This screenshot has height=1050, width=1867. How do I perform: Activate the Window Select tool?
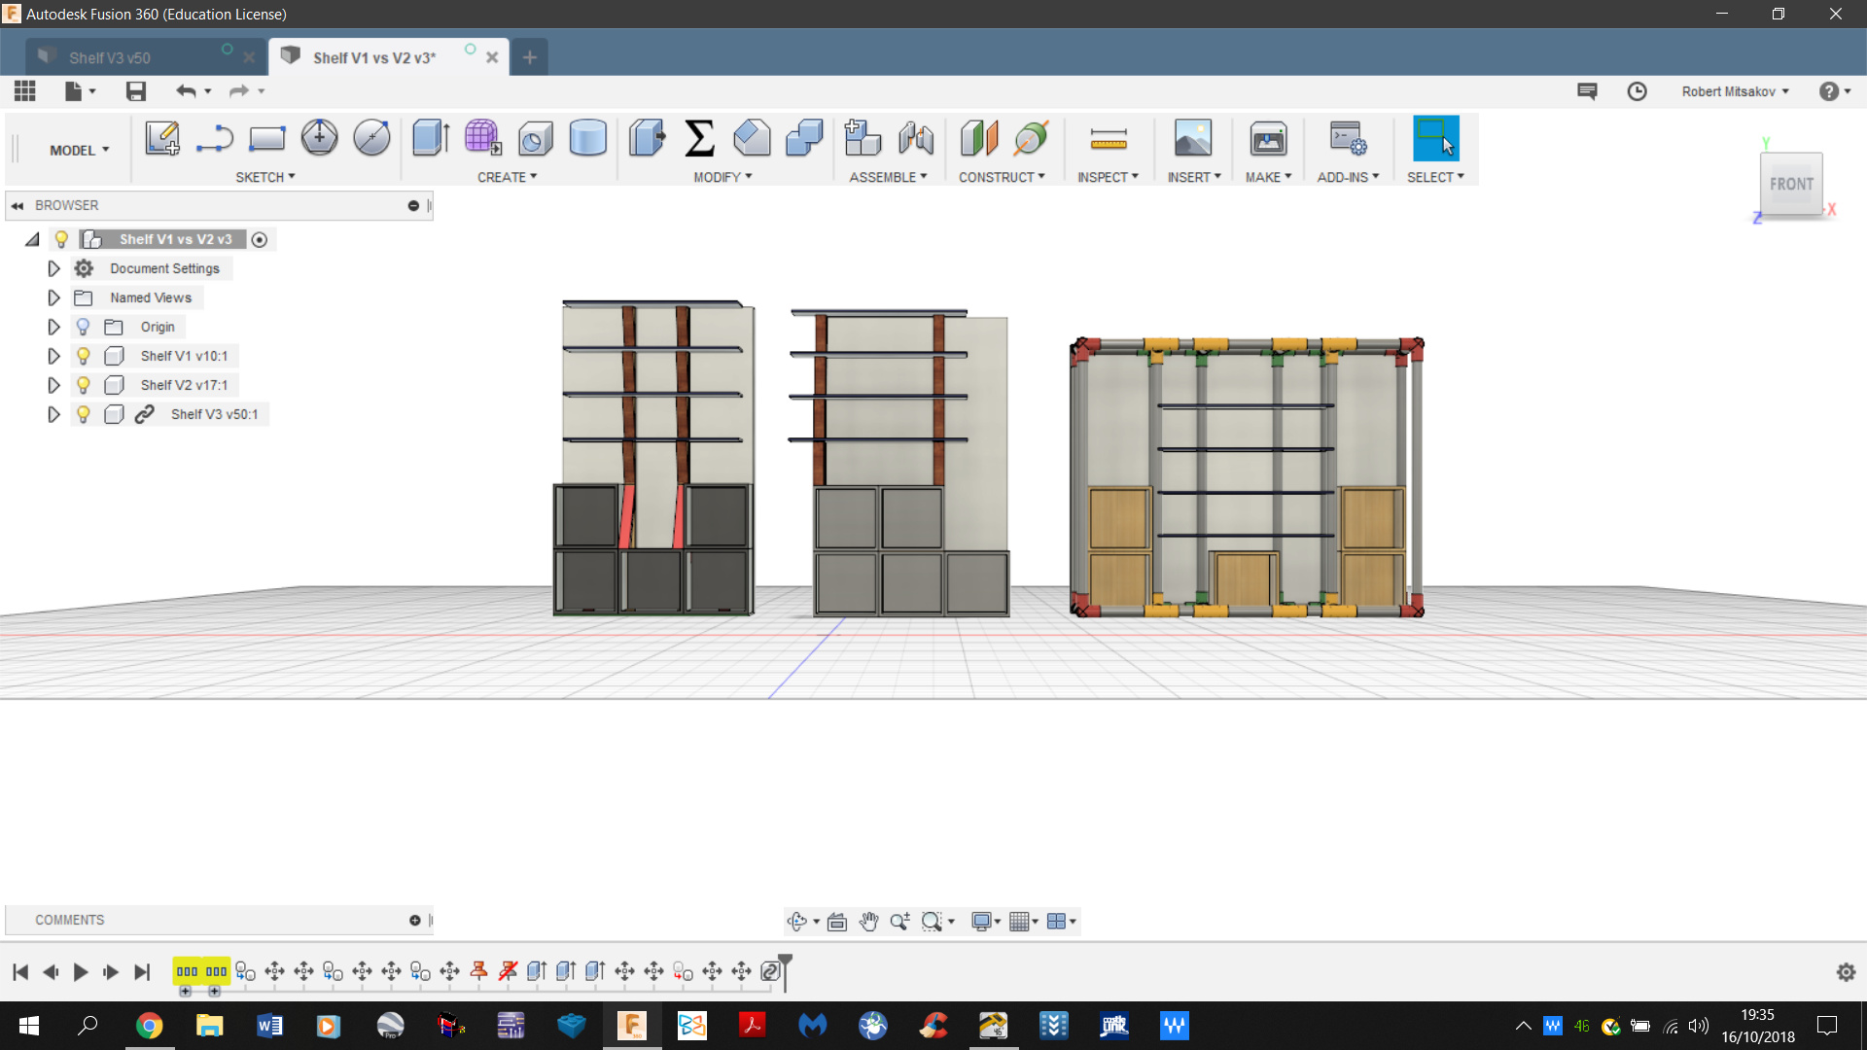tap(1435, 138)
